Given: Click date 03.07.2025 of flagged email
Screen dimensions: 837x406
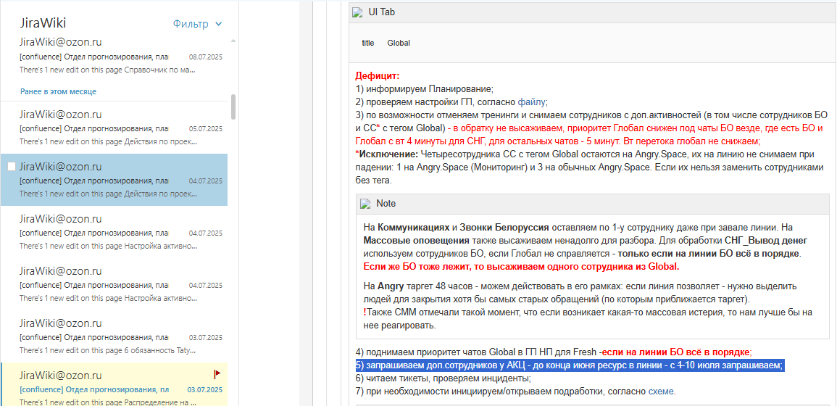Looking at the screenshot, I should click(205, 389).
